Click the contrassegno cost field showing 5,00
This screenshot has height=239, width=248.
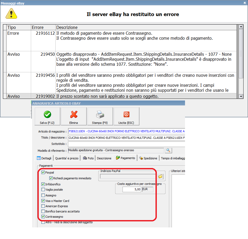(132, 189)
